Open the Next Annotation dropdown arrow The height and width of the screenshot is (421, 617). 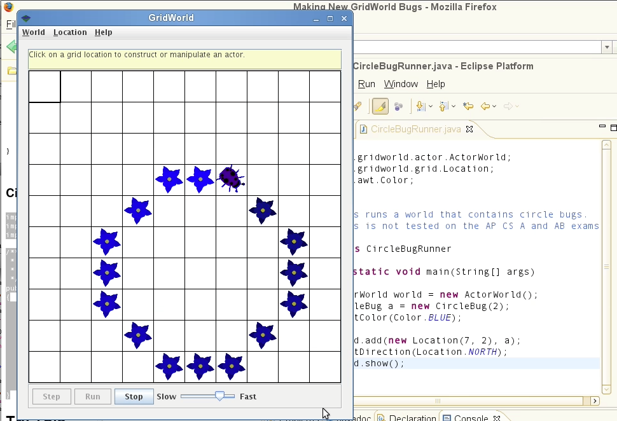431,107
